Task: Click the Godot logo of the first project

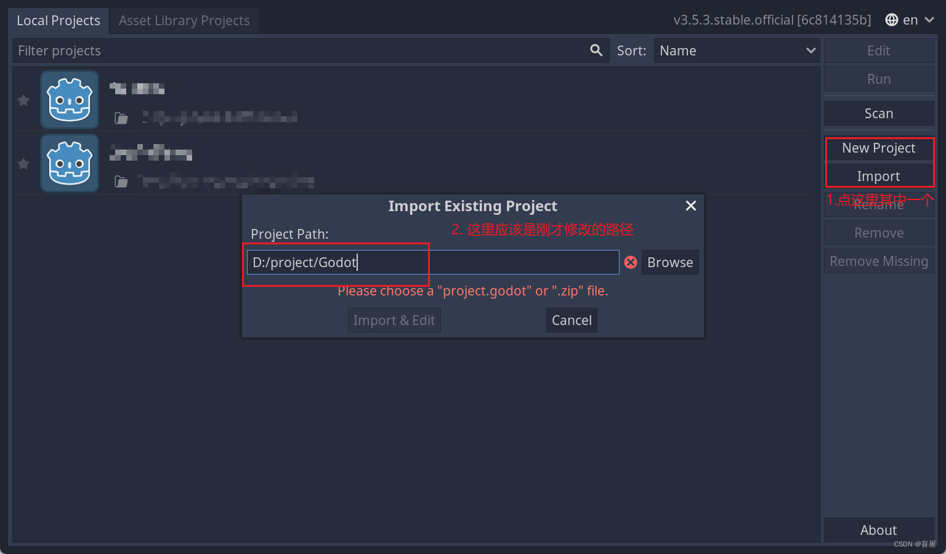Action: 69,99
